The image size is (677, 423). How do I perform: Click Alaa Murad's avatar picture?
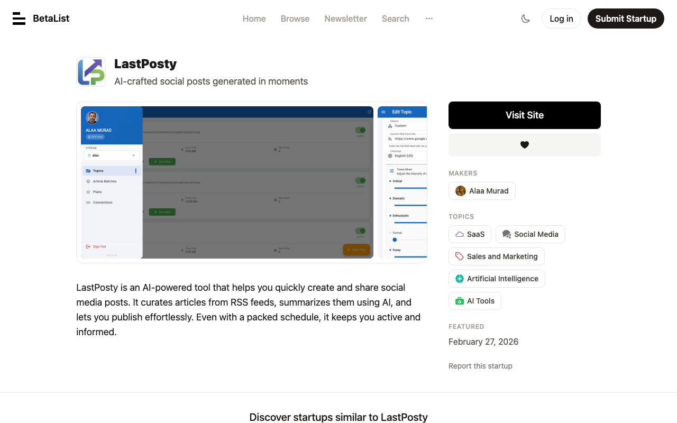pyautogui.click(x=461, y=191)
